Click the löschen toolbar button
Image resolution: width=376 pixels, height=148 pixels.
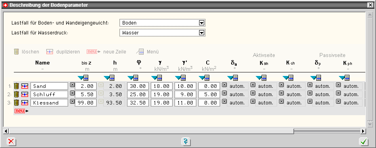tap(27, 52)
